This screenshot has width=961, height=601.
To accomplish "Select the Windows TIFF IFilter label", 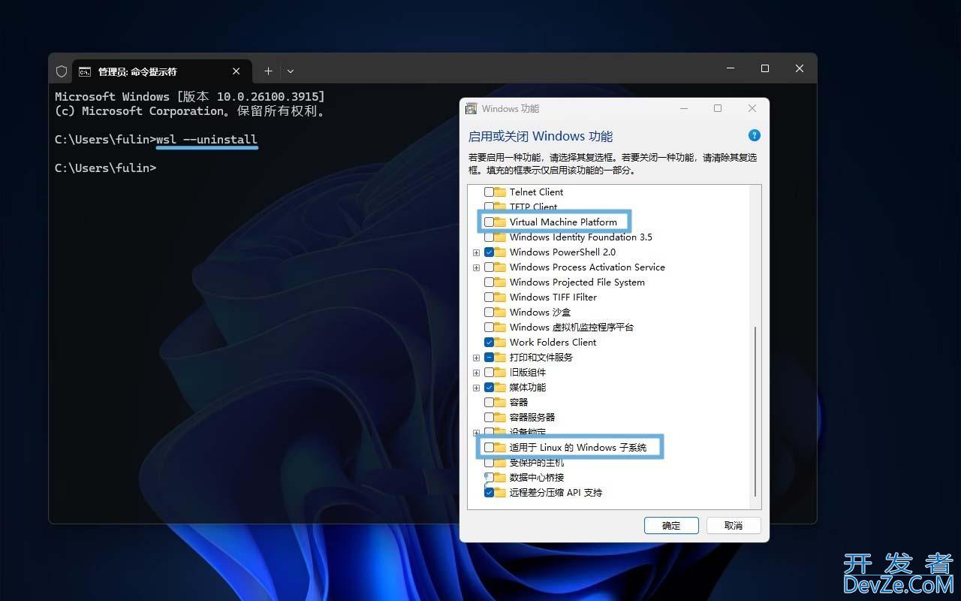I will pos(553,297).
